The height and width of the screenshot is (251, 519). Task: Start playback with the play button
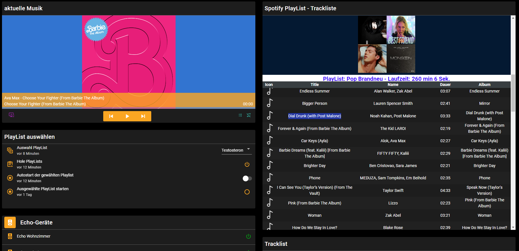point(127,116)
